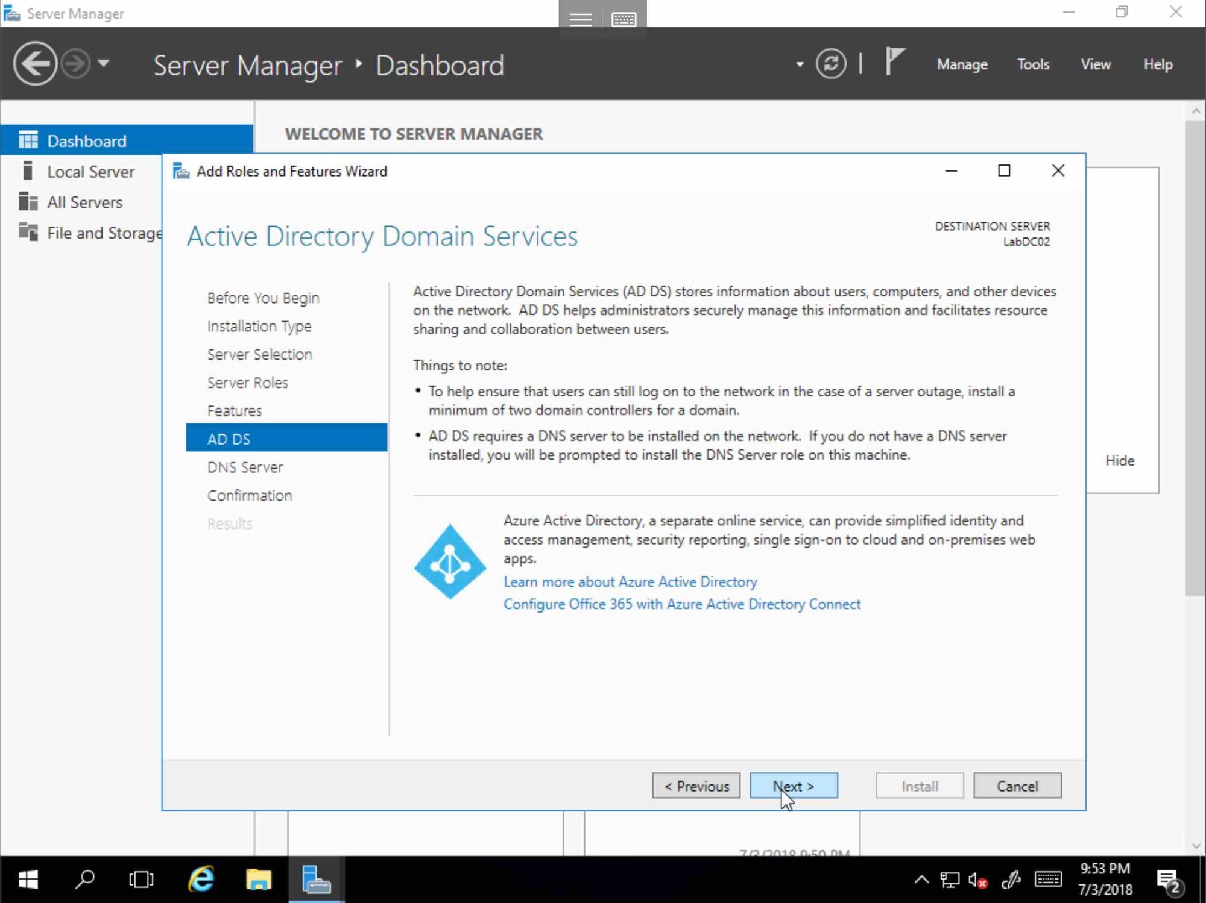Click Learn more about Azure Active Directory
Image resolution: width=1206 pixels, height=903 pixels.
pyautogui.click(x=630, y=582)
